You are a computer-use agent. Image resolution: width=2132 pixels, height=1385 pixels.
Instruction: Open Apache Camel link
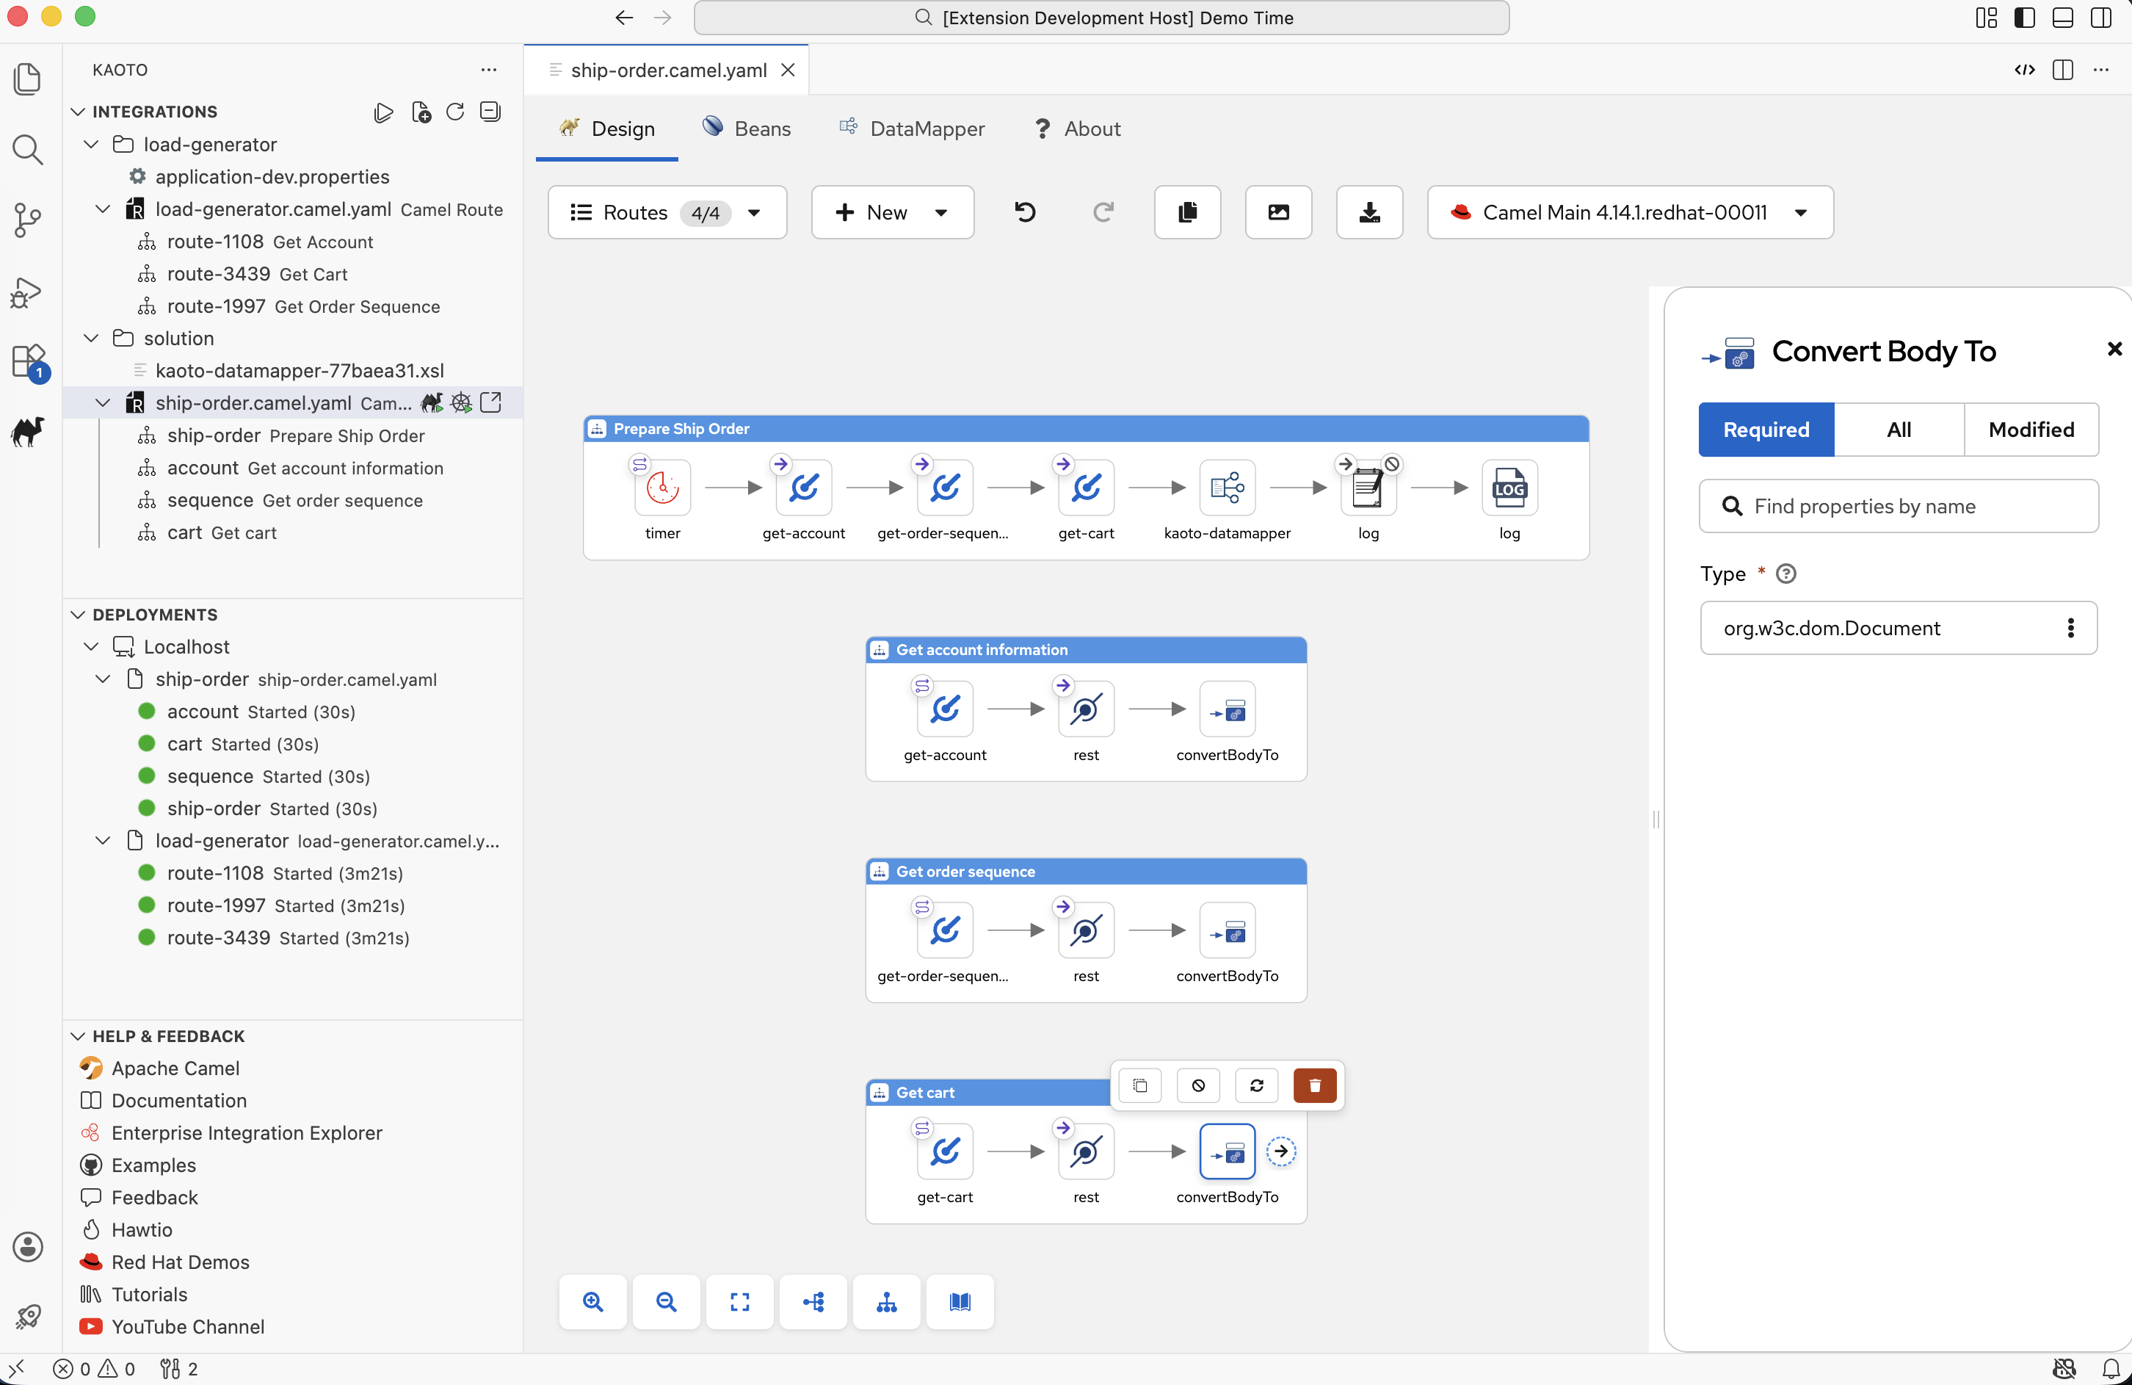[175, 1068]
